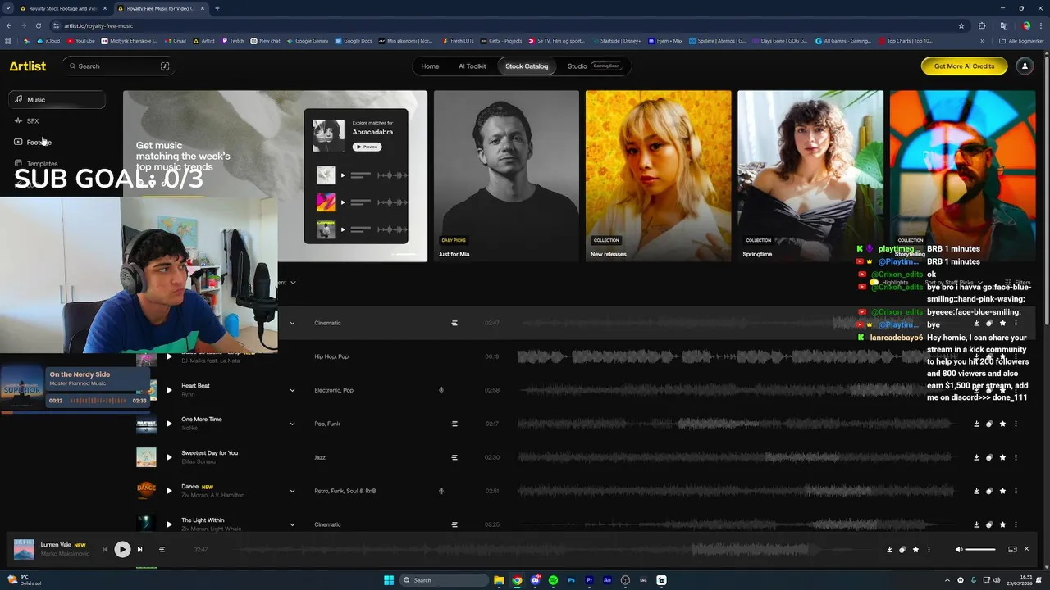Play Sweetest Day for You
The height and width of the screenshot is (590, 1050).
(x=169, y=457)
